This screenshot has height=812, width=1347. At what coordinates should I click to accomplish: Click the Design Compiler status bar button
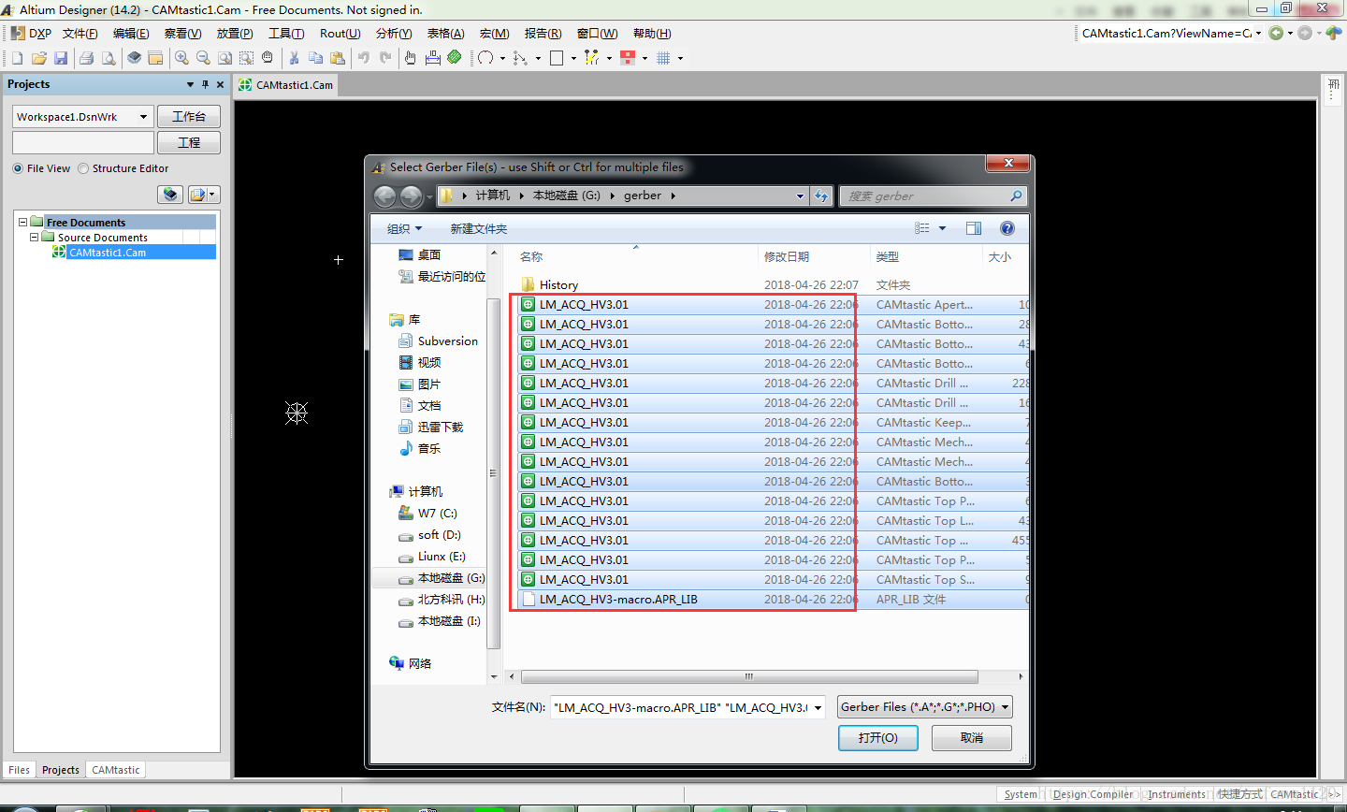point(1093,794)
